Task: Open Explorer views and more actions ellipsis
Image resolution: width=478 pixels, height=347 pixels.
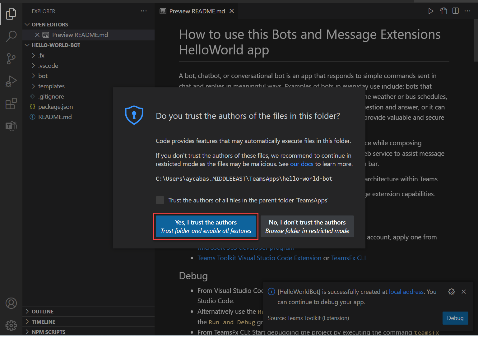Action: tap(143, 11)
